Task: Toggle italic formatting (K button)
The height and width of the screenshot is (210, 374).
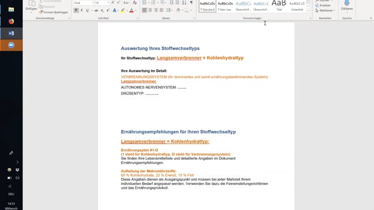Action: [82, 10]
